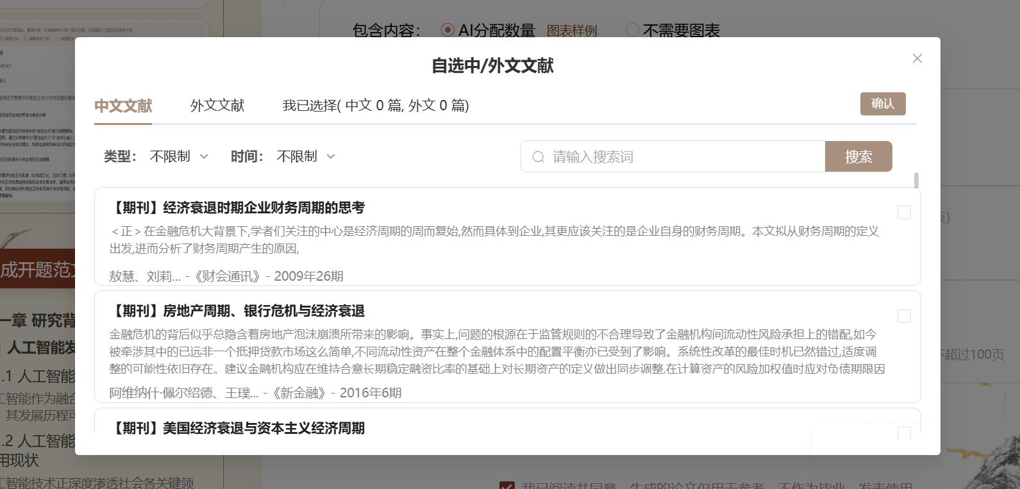The image size is (1020, 489).
Task: Close the 自选中/外文文献 dialog
Action: pos(917,58)
